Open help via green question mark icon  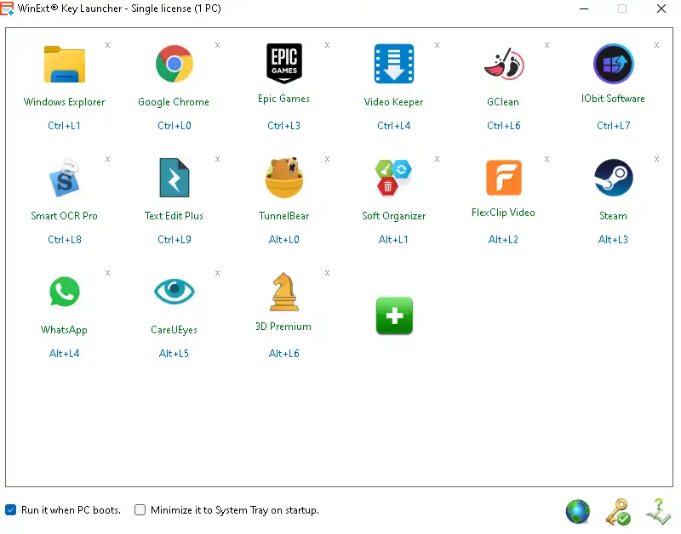657,511
